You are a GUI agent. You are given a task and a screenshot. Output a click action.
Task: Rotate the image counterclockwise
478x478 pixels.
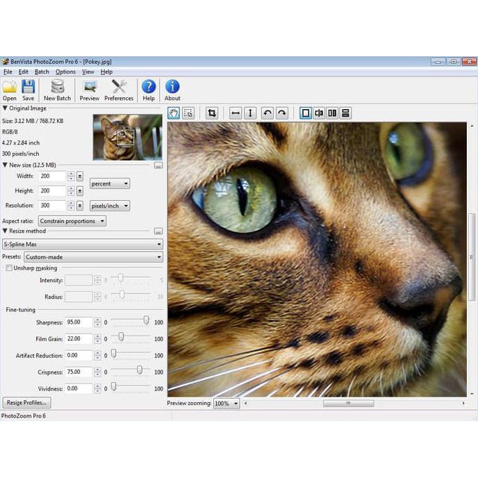267,113
